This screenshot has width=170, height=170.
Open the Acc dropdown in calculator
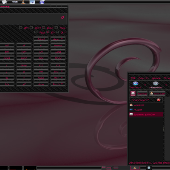(x=58, y=39)
